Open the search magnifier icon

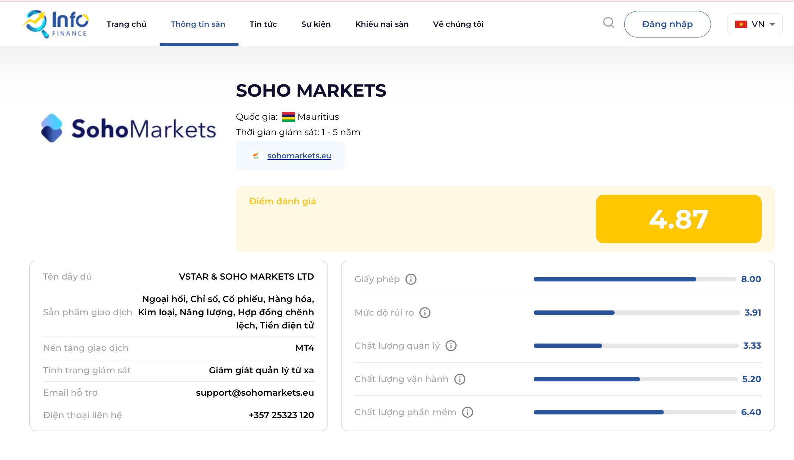tap(609, 23)
